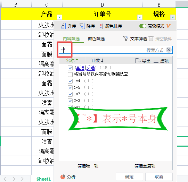This screenshot has height=182, width=188.
Task: Cancel filter with 取消 button
Action: point(159,176)
